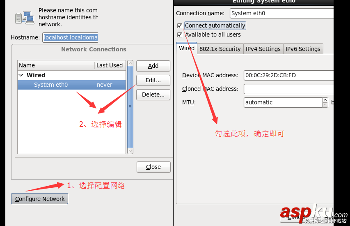
Task: Open the 802.1x Security tab
Action: point(220,49)
